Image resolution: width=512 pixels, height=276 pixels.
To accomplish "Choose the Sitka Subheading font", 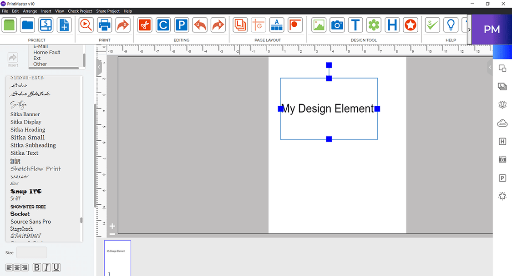I will click(x=33, y=145).
